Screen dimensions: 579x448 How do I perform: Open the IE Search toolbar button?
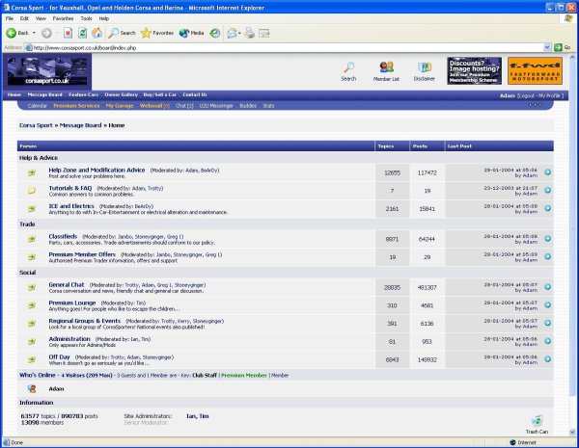[123, 33]
